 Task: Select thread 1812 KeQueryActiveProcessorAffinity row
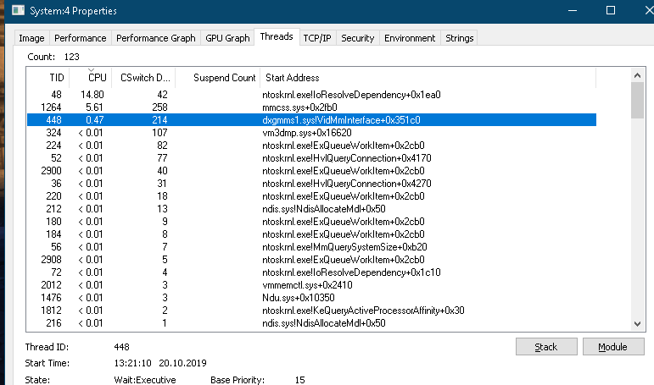pyautogui.click(x=311, y=311)
